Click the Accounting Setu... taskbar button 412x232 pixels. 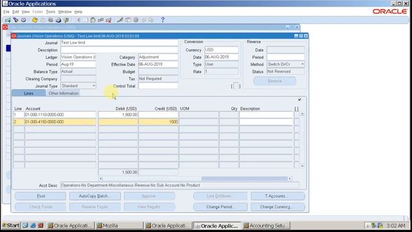267,226
